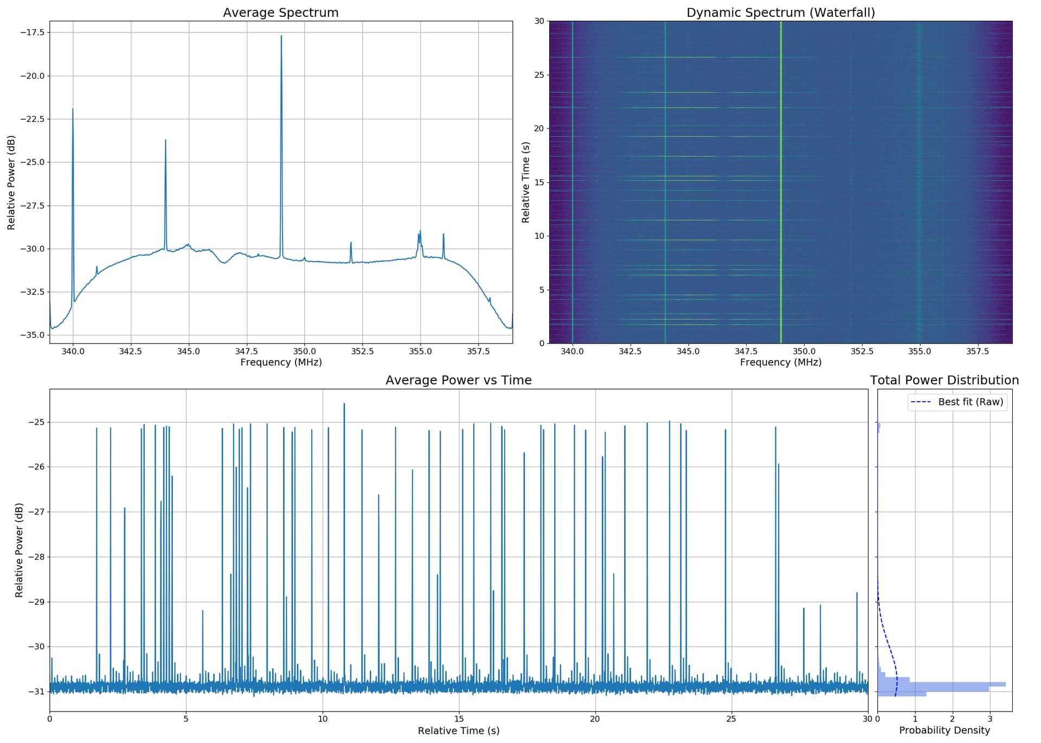Click the dashed blue line legend marker
Screen dimensions: 1041x743
pyautogui.click(x=921, y=402)
